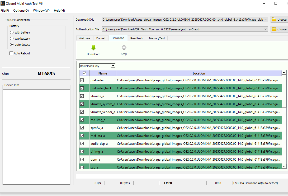Switch to the Welcome tab
This screenshot has height=196, width=288.
[x=84, y=38]
